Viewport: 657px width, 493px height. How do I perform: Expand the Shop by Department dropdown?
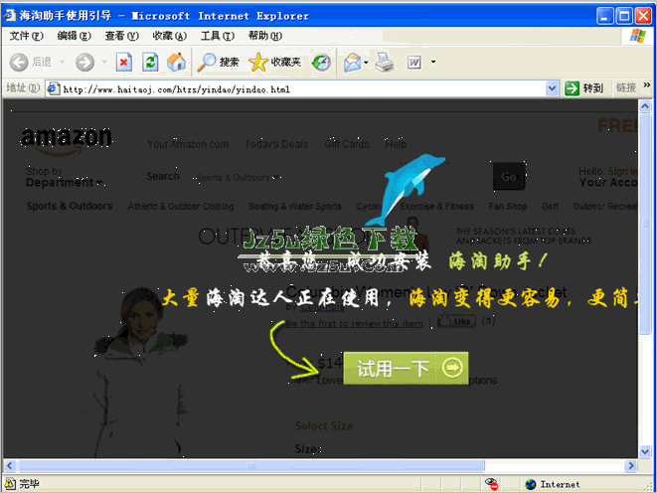(x=65, y=177)
